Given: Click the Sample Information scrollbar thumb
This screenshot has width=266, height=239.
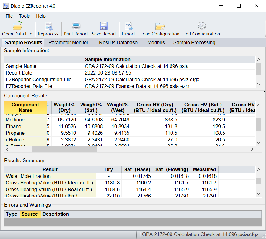Looking at the screenshot, I should [258, 69].
